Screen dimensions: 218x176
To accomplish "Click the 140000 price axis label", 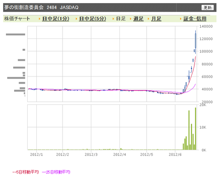I will click(206, 26).
